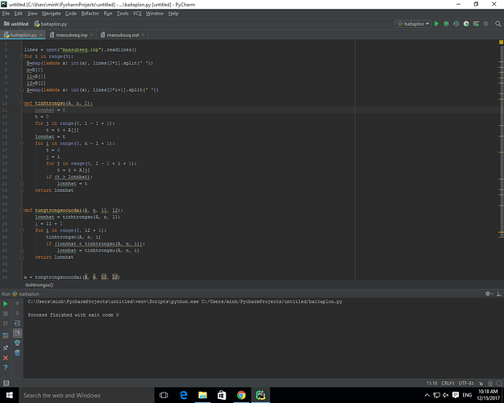The width and height of the screenshot is (504, 403).
Task: Open Run panel gear settings
Action: pyautogui.click(x=487, y=295)
